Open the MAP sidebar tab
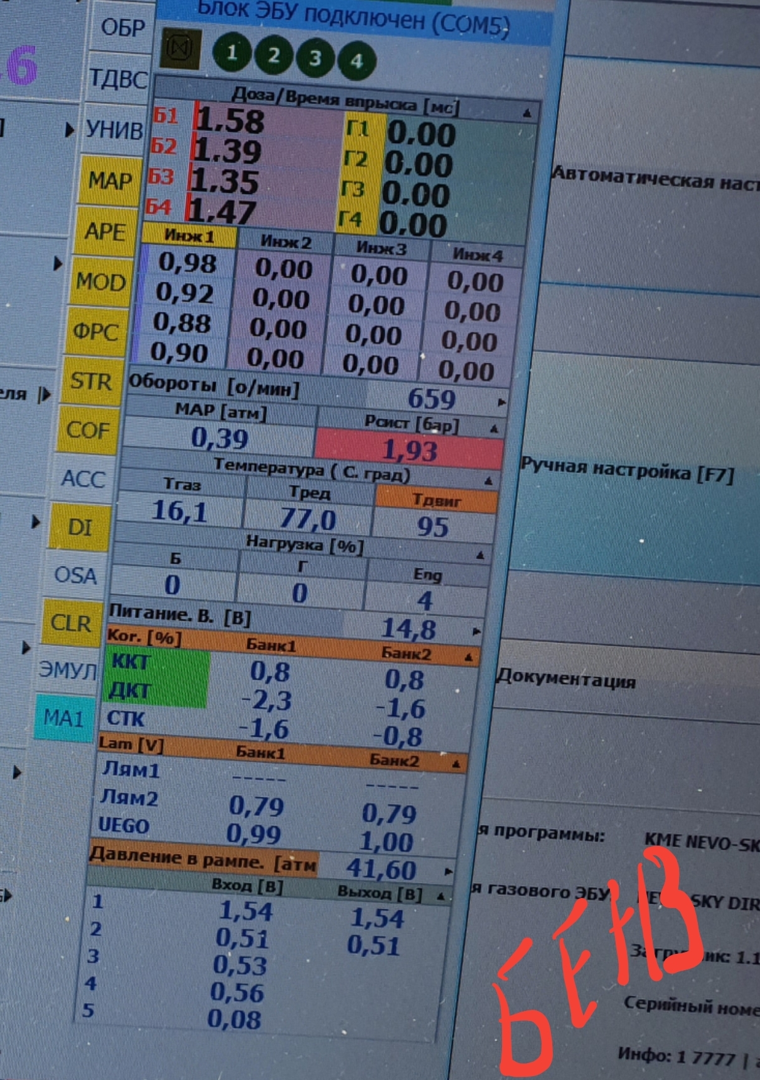The height and width of the screenshot is (1080, 760). (110, 181)
